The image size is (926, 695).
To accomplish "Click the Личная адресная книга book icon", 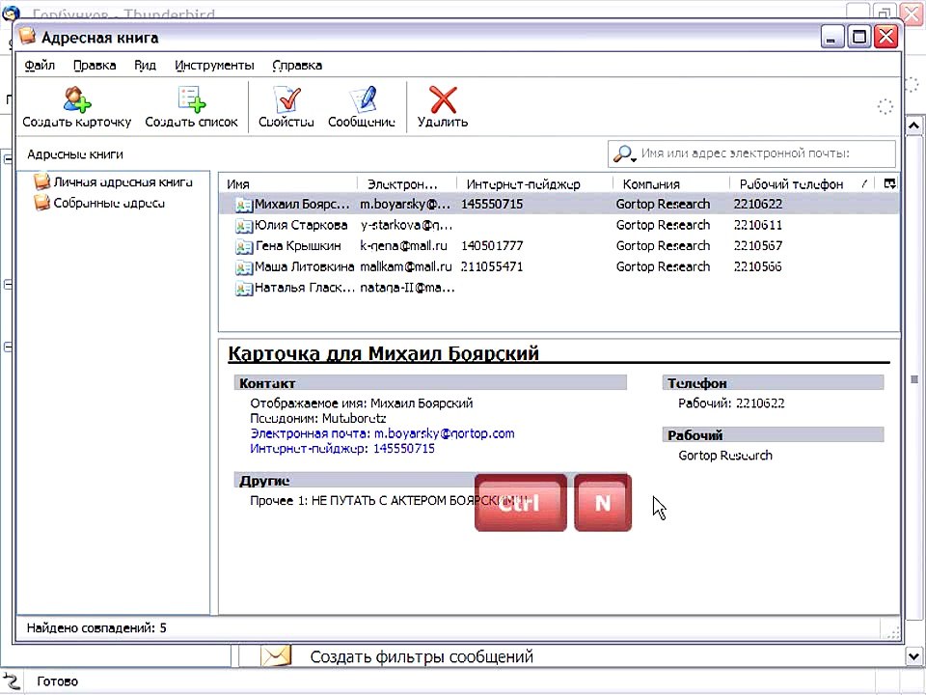I will point(41,181).
